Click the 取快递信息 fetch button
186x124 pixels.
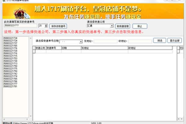click(x=123, y=26)
